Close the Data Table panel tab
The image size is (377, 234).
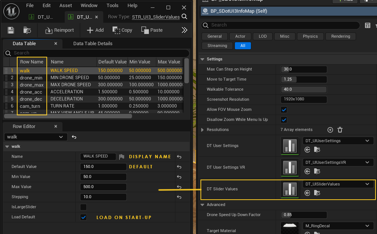[x=55, y=43]
